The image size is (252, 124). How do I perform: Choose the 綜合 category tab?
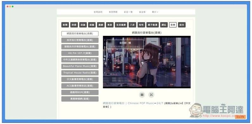pos(182,25)
